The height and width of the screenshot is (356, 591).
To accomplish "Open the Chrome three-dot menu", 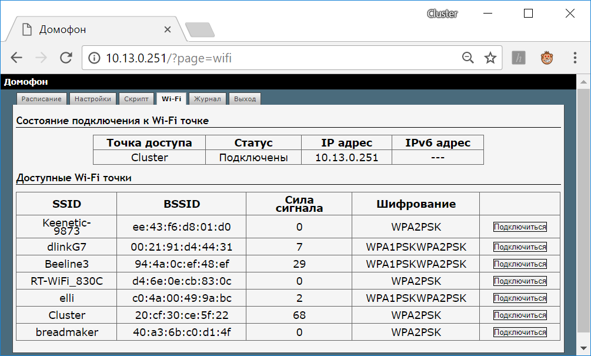I will (575, 58).
